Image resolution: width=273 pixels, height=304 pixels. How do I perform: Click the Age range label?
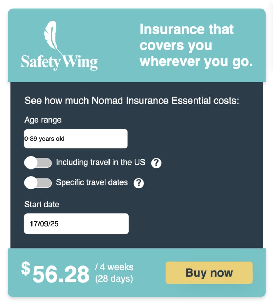pyautogui.click(x=43, y=120)
